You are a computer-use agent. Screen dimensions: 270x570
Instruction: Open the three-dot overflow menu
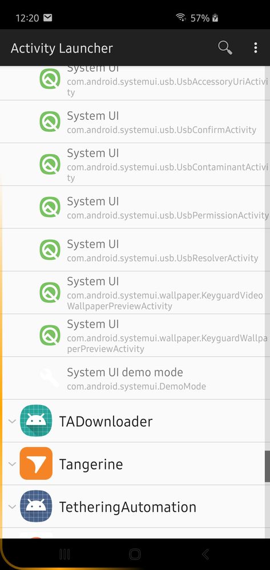(x=256, y=47)
